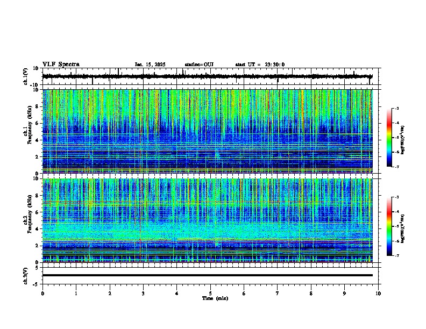Click the "start UT = 23:30:0" header text
The image size is (426, 329).
(x=260, y=65)
